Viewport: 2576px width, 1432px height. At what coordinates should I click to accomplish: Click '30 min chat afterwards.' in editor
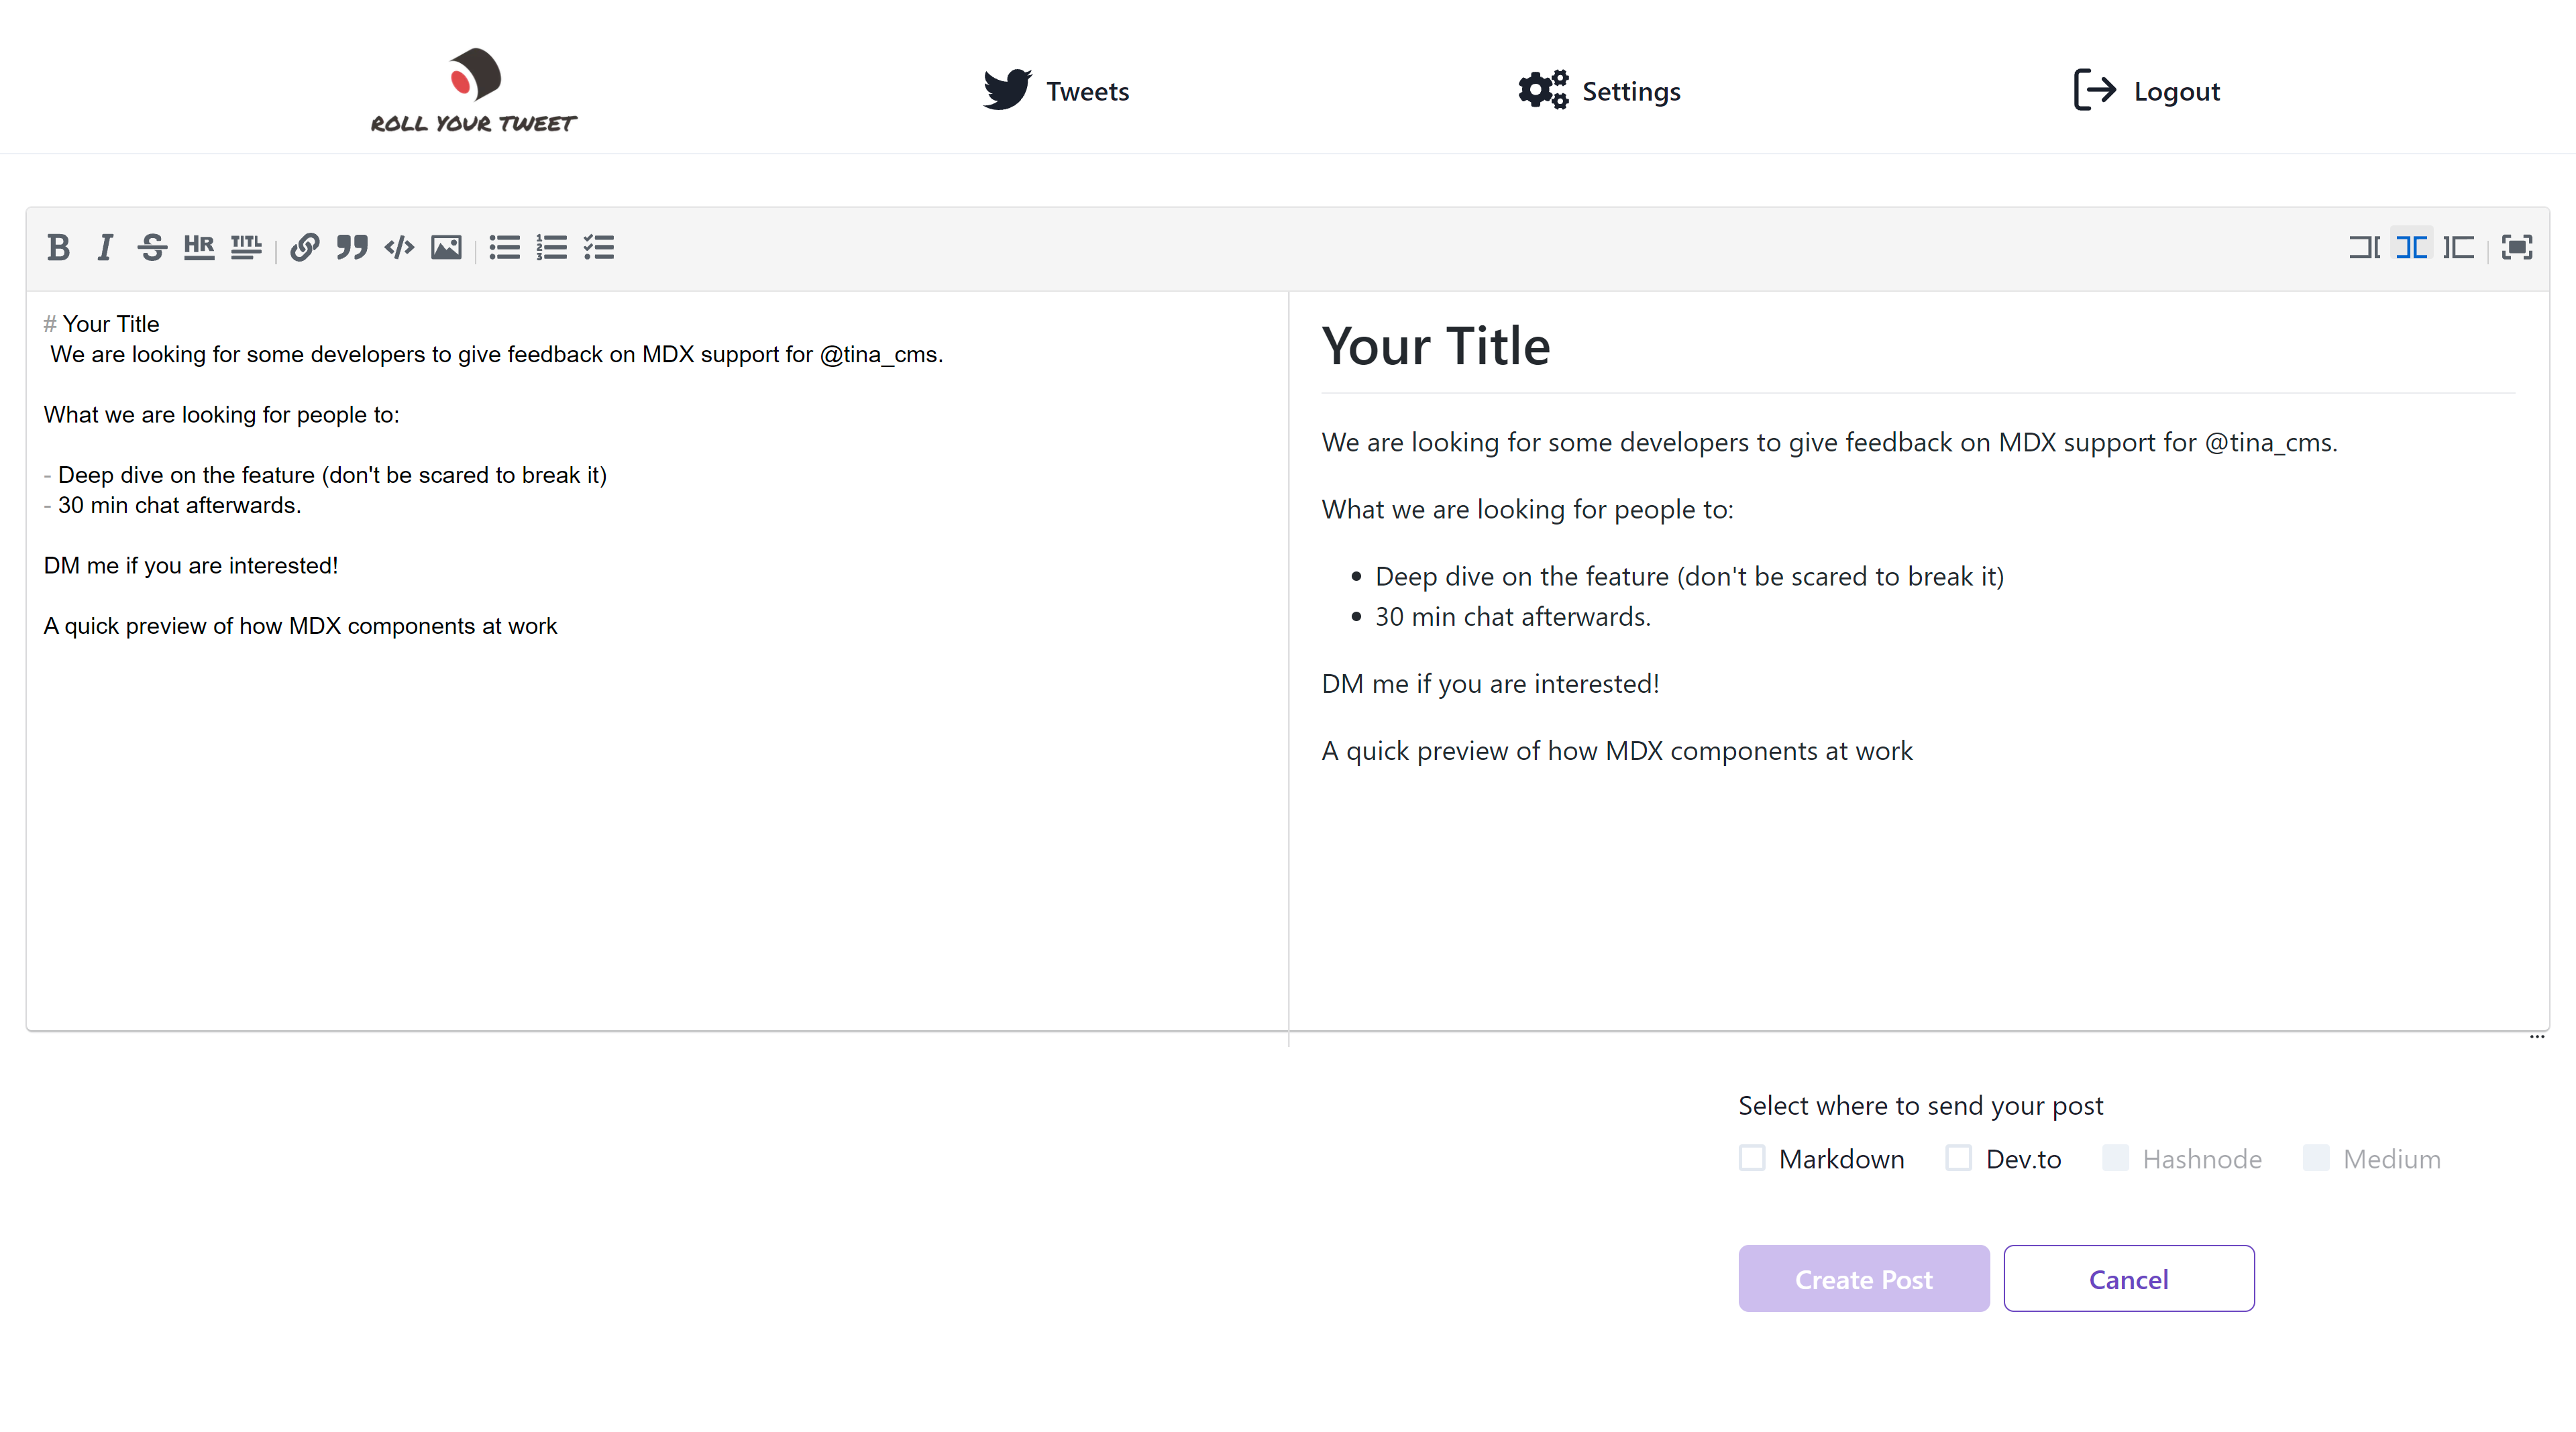pos(179,506)
